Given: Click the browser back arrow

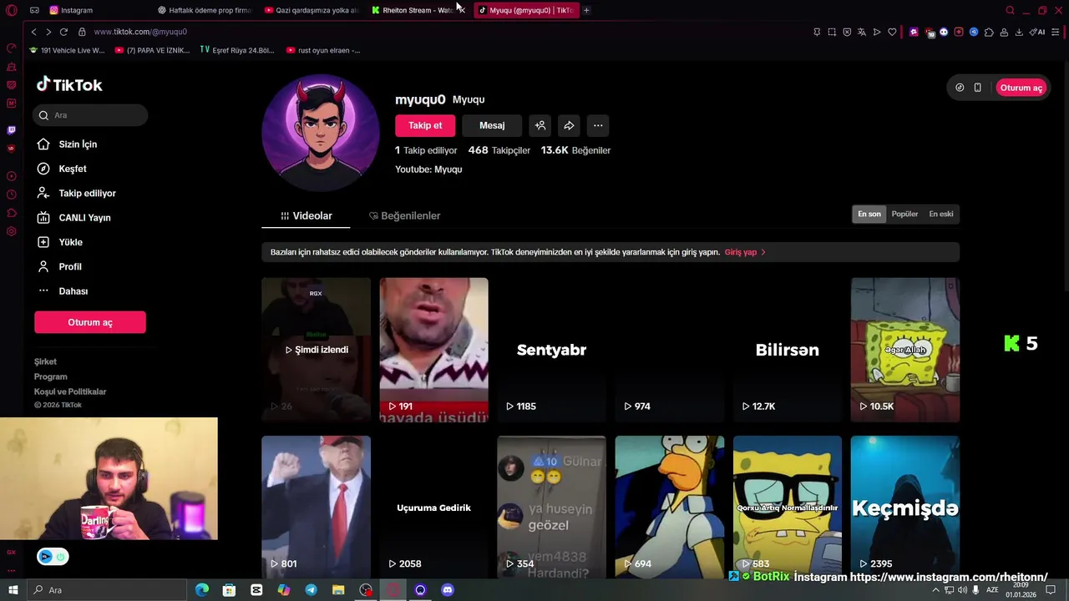Looking at the screenshot, I should click(x=33, y=32).
